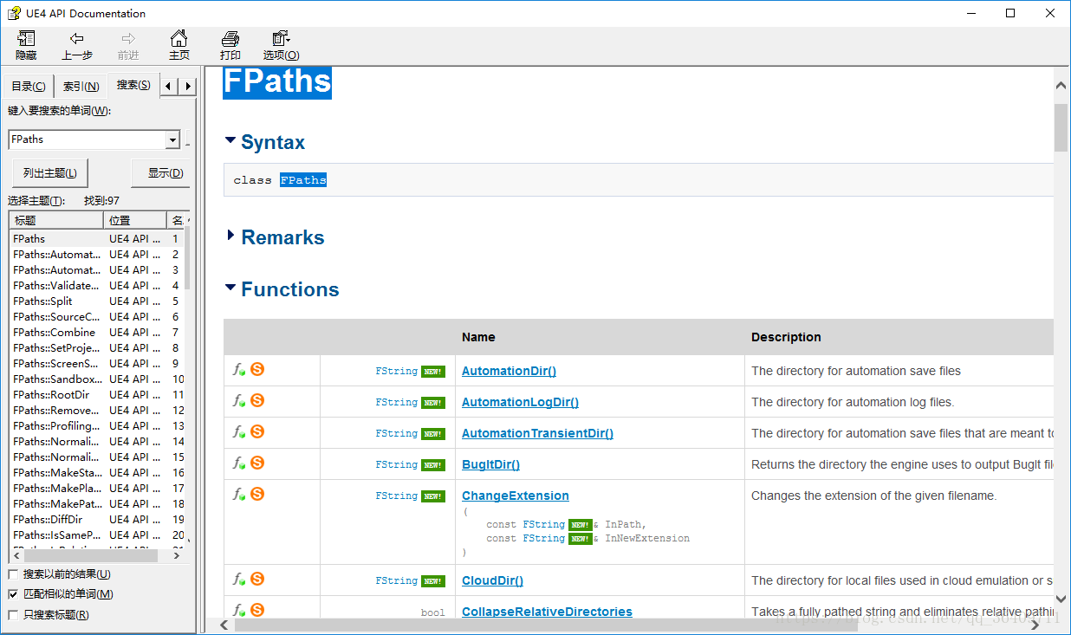Click the NEW badge in the BugItDir row
Viewport: 1071px width, 635px height.
(433, 465)
